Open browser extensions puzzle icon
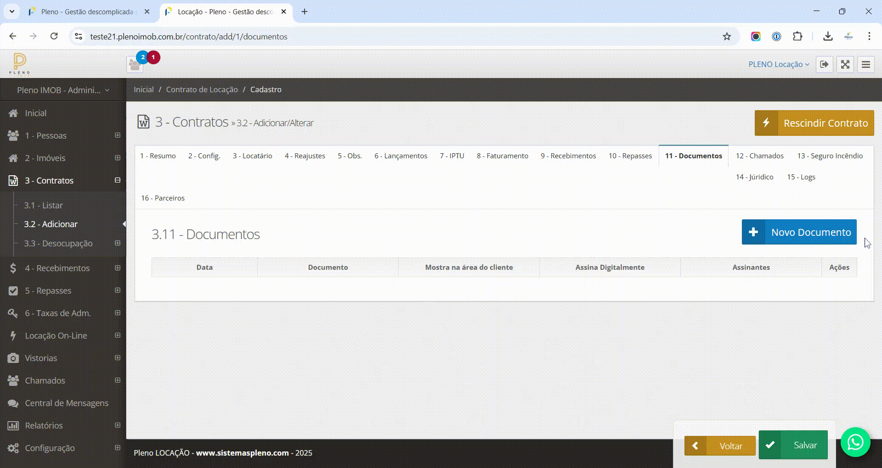Viewport: 882px width, 468px height. tap(797, 36)
